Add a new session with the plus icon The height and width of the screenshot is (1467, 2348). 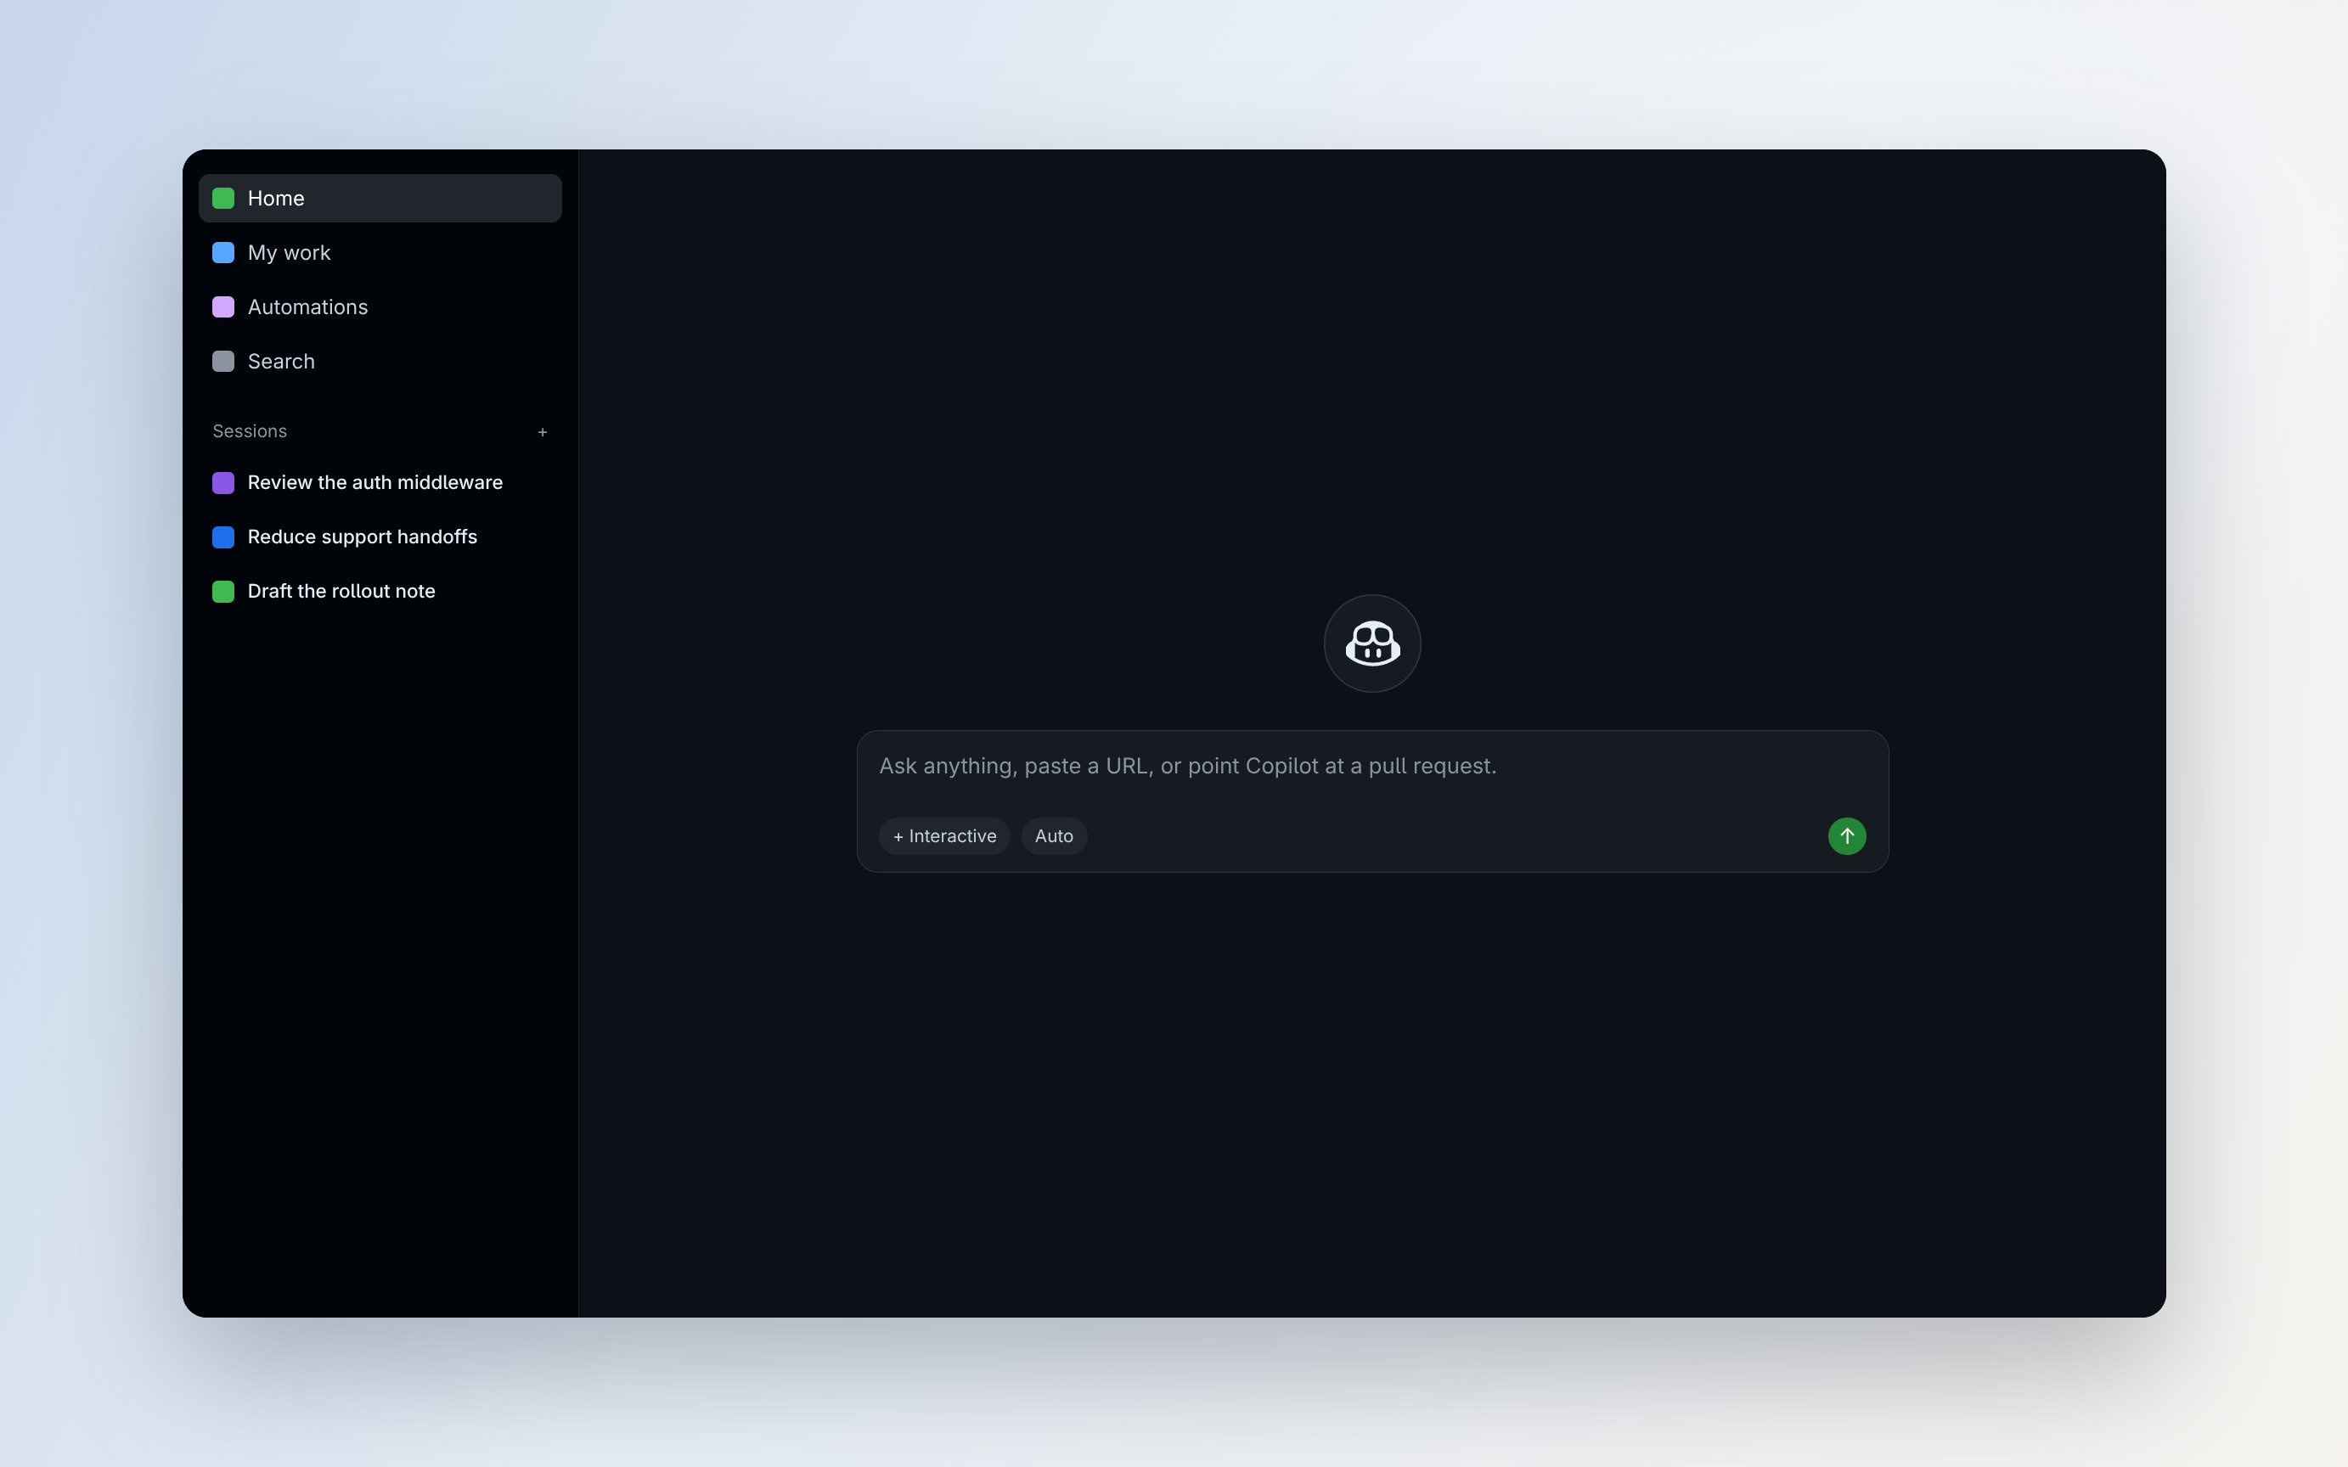[543, 432]
